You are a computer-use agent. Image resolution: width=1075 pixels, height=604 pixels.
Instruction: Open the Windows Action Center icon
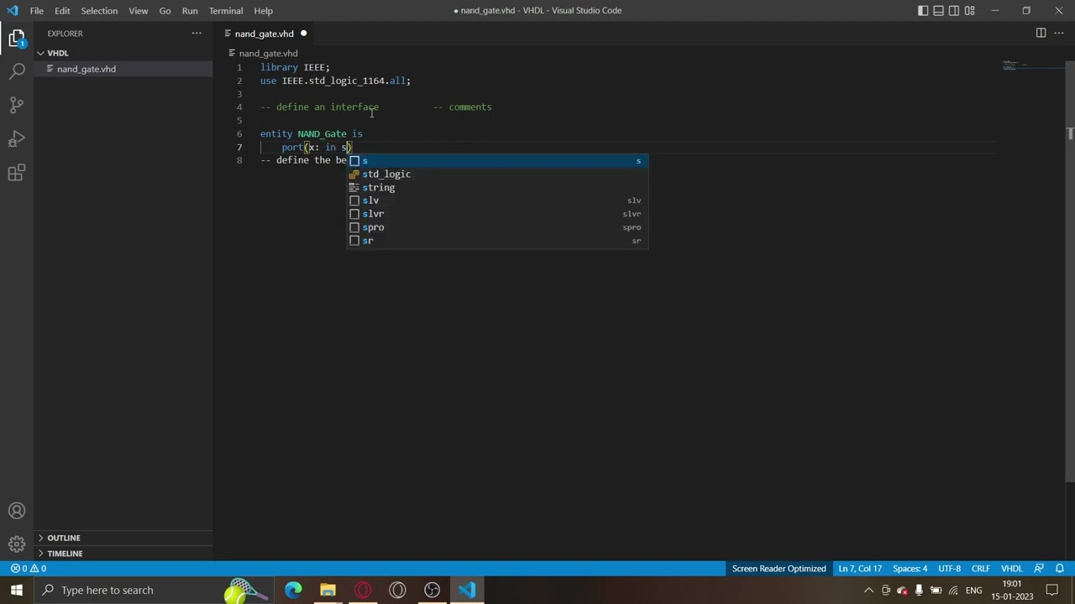coord(1052,590)
